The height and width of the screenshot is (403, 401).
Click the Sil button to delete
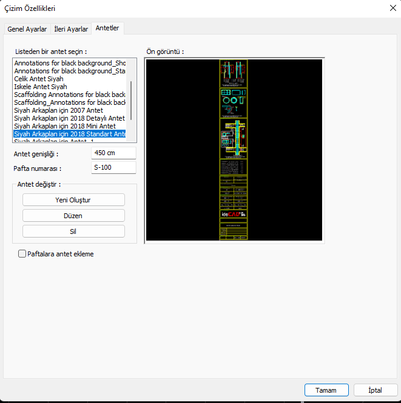[73, 231]
